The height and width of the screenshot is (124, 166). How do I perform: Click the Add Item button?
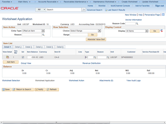11,62
